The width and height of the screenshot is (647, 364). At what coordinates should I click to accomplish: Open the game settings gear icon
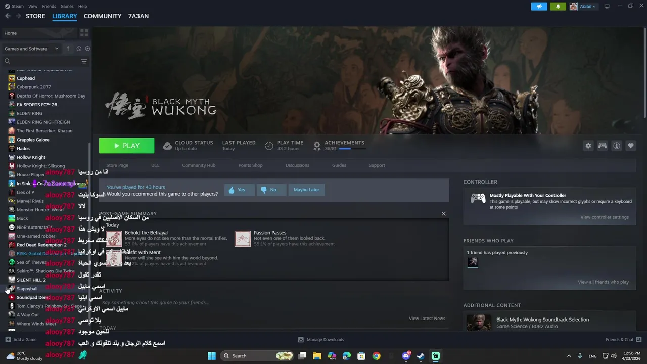tap(588, 146)
